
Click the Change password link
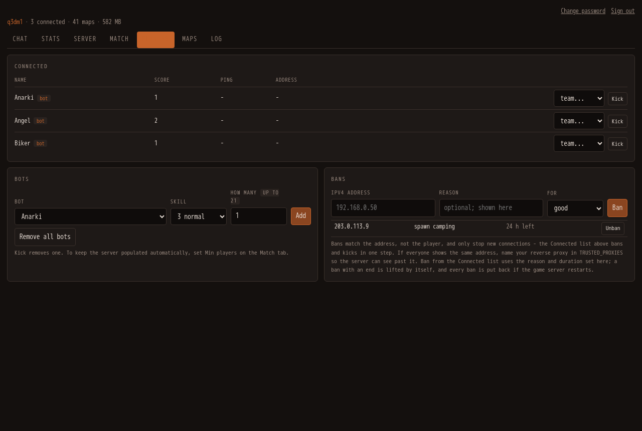tap(583, 11)
